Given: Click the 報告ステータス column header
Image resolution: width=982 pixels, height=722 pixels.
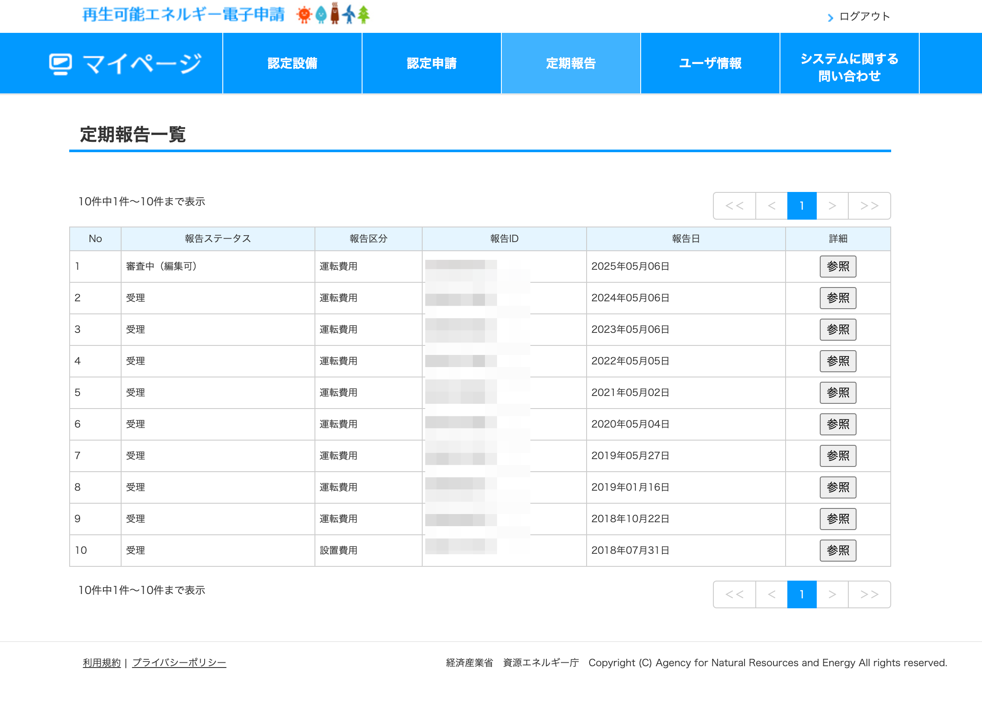Looking at the screenshot, I should click(218, 239).
